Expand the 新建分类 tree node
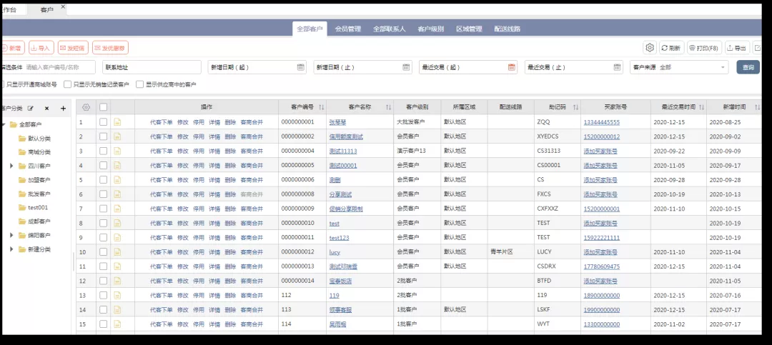772x345 pixels. 11,249
